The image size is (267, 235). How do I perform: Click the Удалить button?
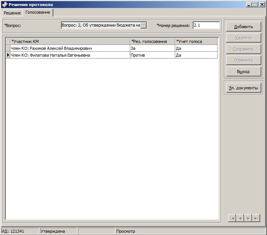(x=243, y=38)
